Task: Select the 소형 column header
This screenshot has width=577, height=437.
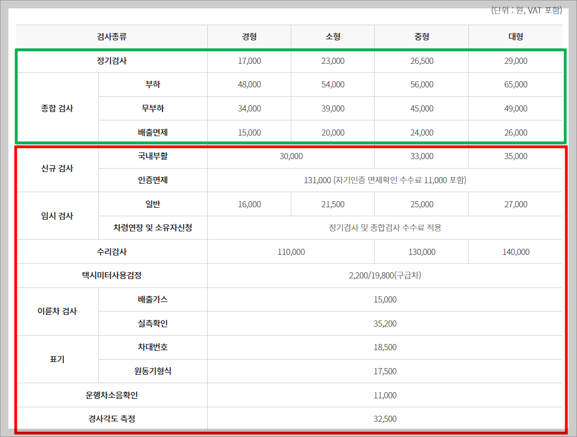Action: (332, 36)
